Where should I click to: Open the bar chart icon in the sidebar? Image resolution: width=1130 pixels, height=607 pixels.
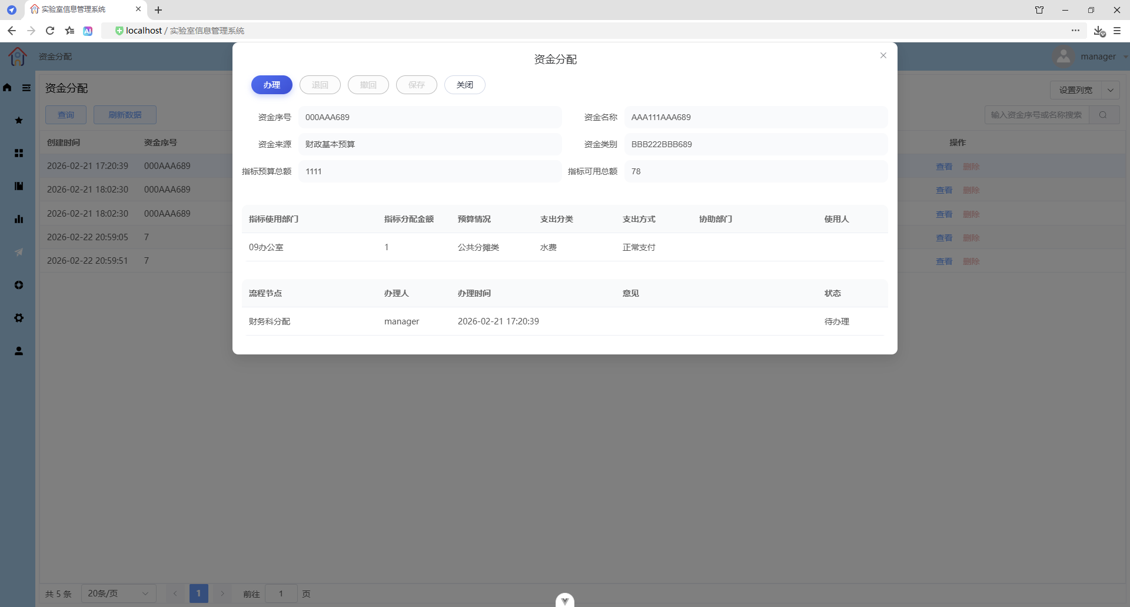click(19, 219)
